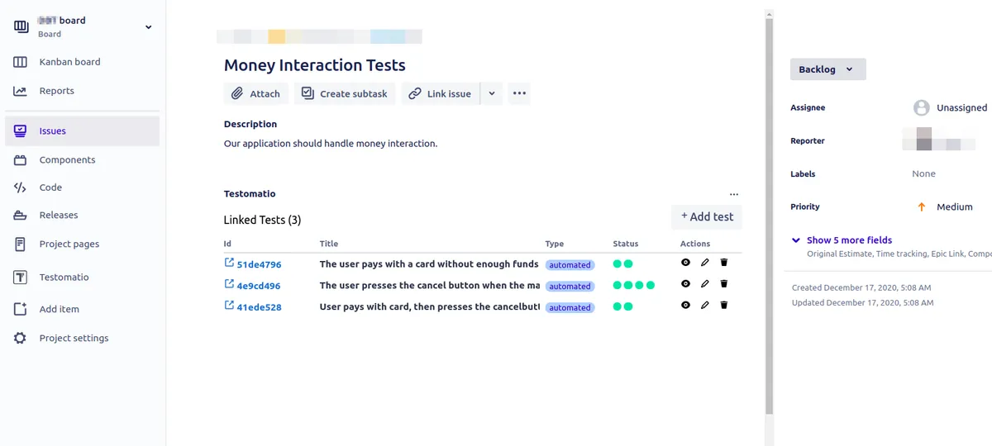Viewport: 992px width, 446px height.
Task: Open Testomatio panel ellipsis menu
Action: click(x=734, y=195)
